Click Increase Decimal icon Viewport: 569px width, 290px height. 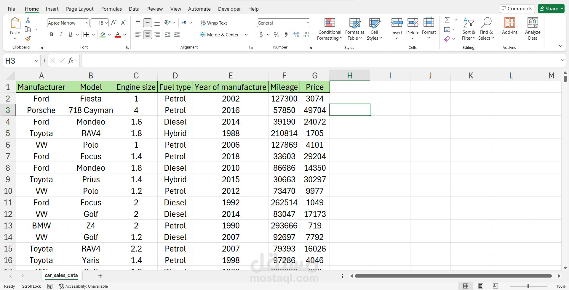pyautogui.click(x=296, y=35)
